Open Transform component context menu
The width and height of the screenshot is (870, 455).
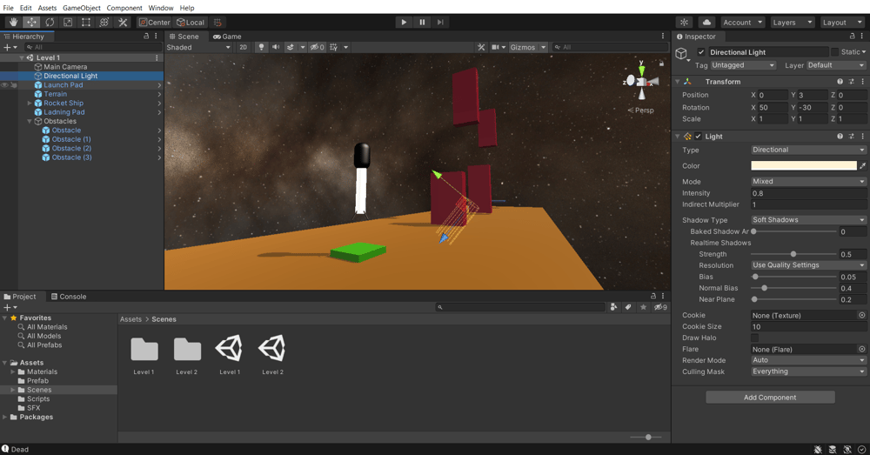[863, 82]
